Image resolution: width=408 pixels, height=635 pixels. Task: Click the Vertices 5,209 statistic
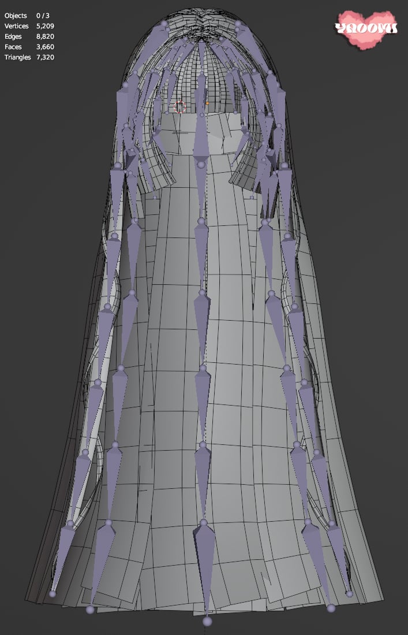point(29,26)
